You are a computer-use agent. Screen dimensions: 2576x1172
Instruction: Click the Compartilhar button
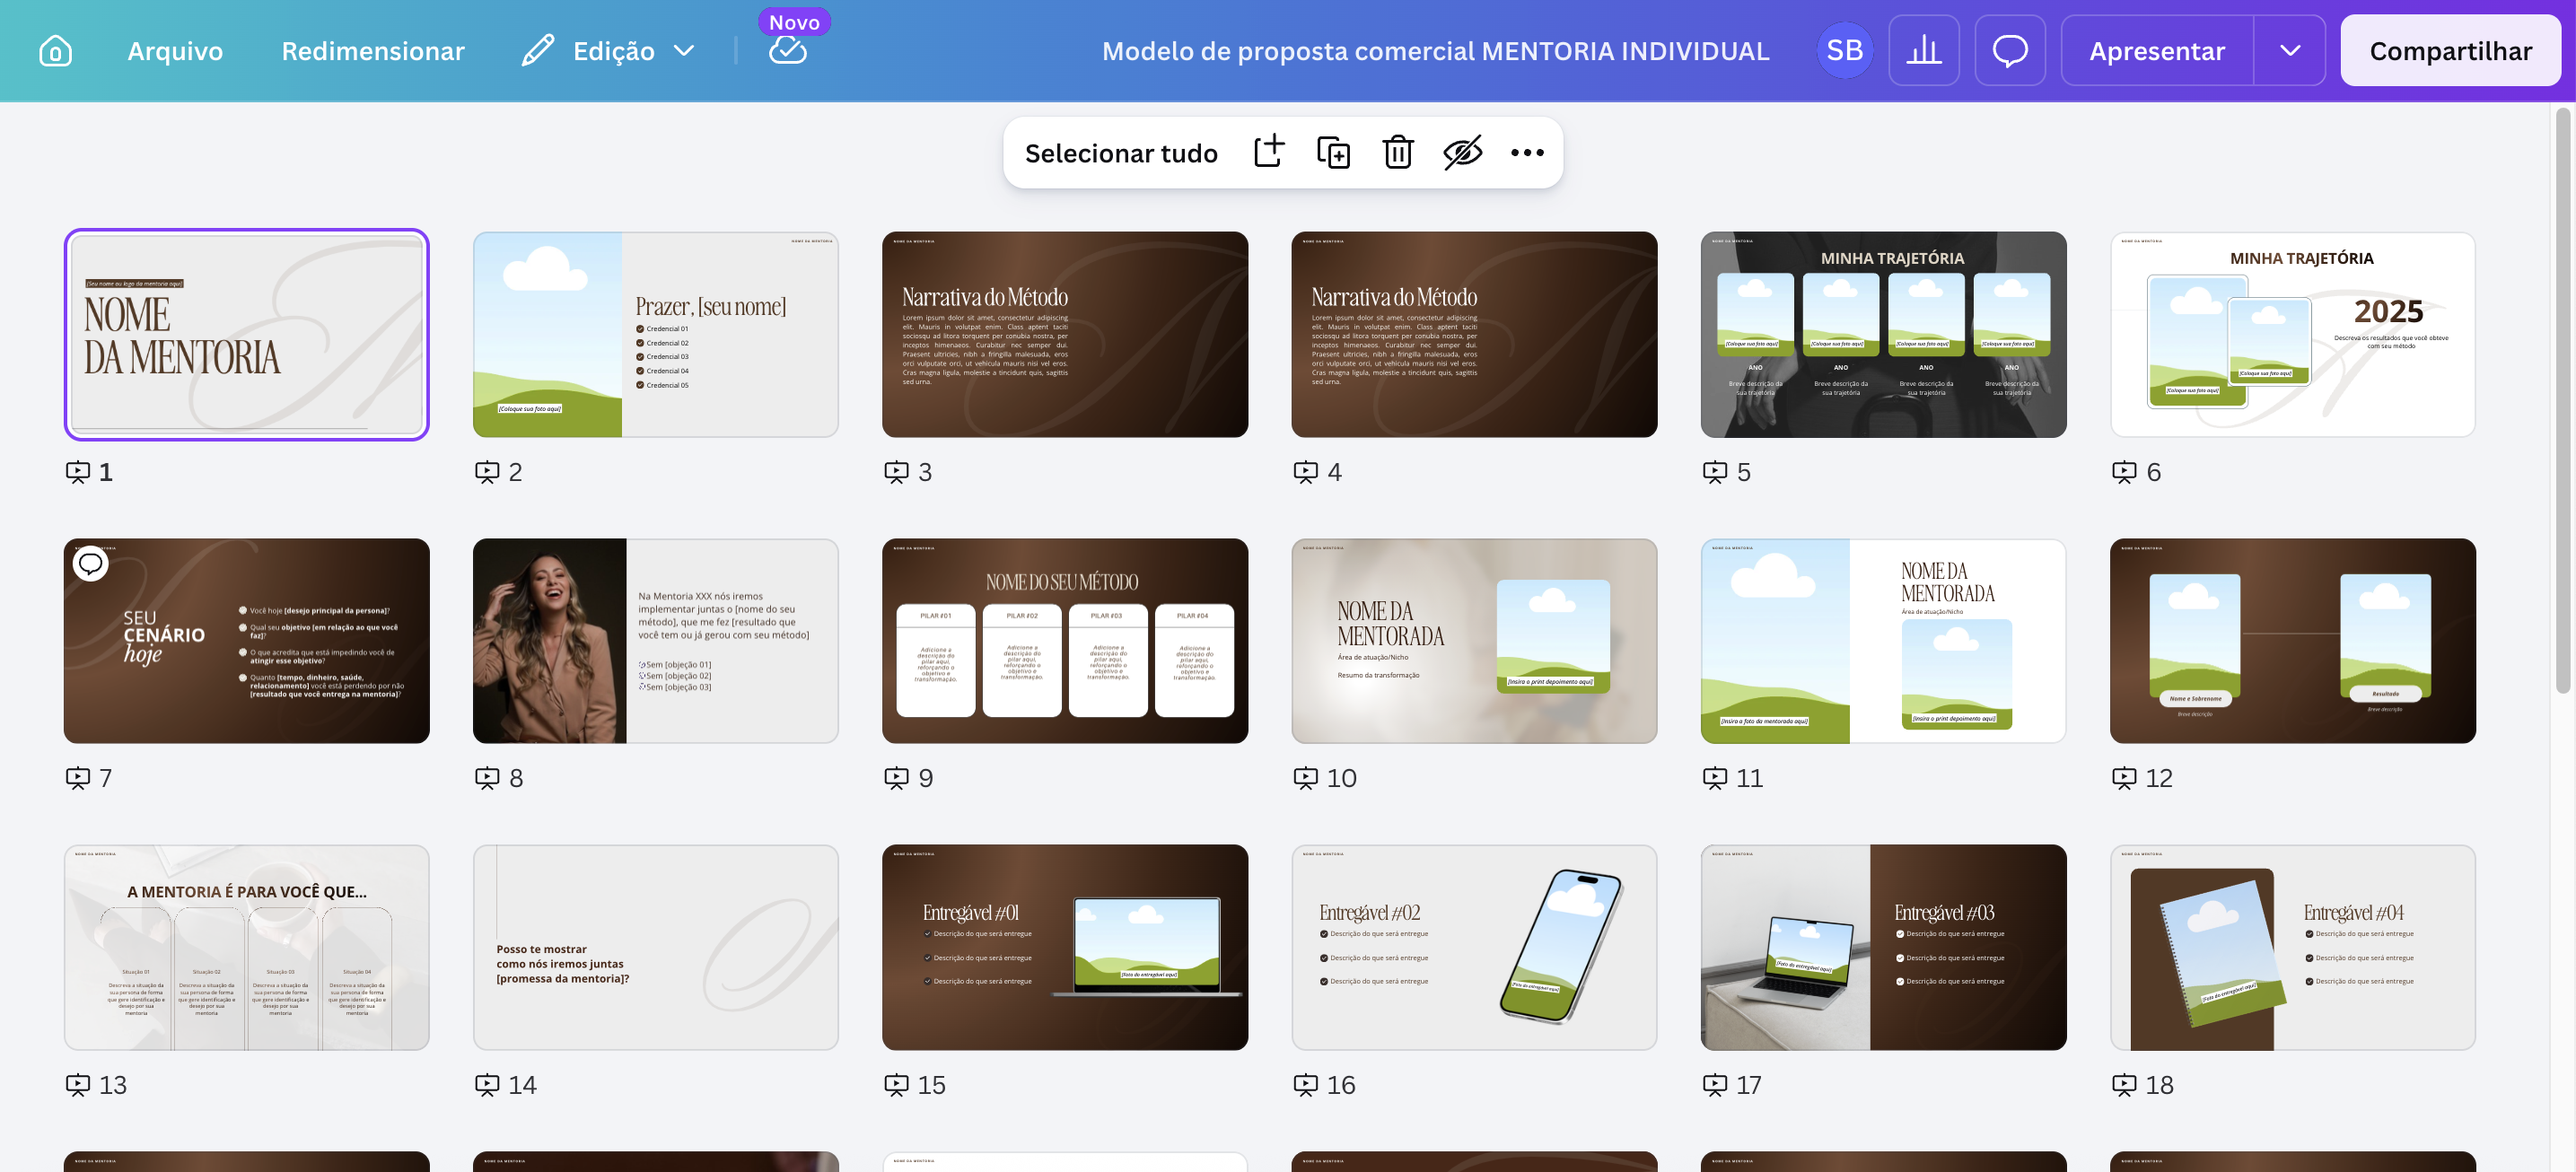[2450, 50]
